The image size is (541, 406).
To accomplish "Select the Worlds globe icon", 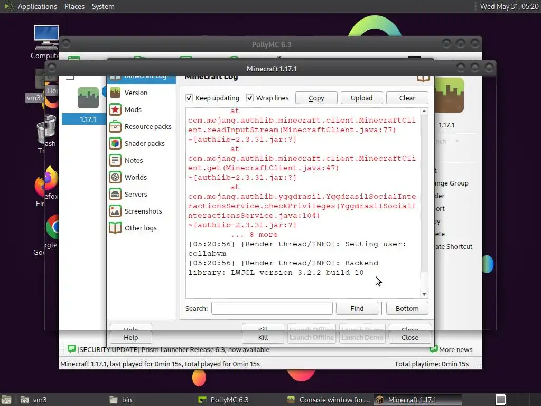I will click(x=115, y=177).
